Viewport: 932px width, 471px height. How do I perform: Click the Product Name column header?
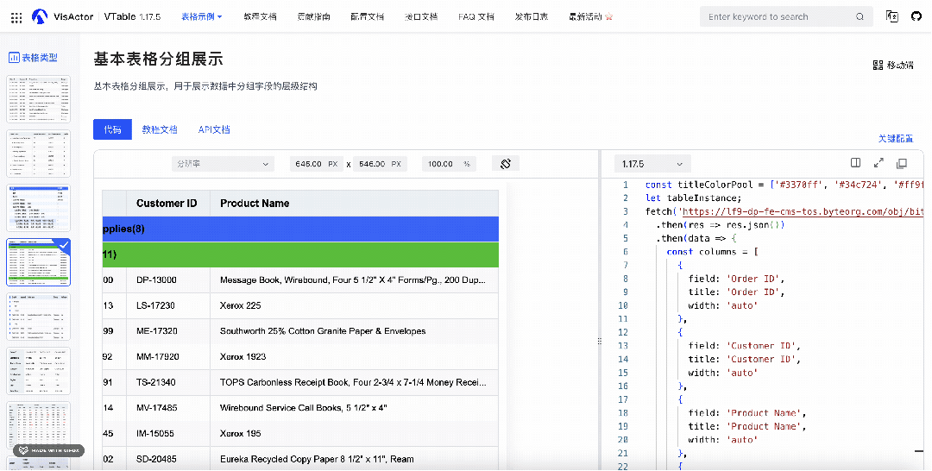(x=355, y=204)
